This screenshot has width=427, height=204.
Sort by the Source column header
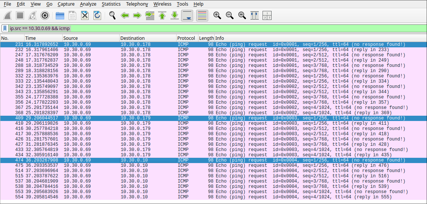91,38
